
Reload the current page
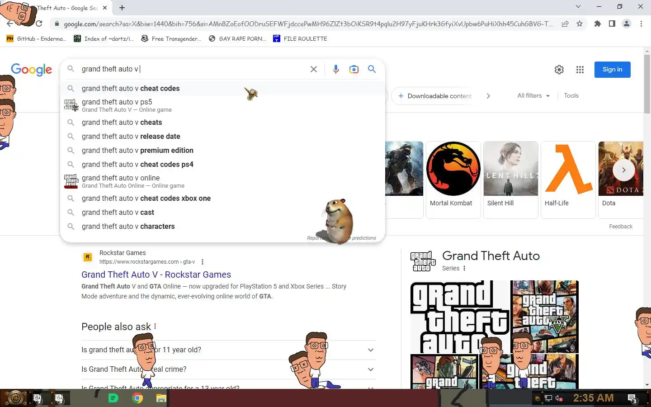pyautogui.click(x=39, y=24)
